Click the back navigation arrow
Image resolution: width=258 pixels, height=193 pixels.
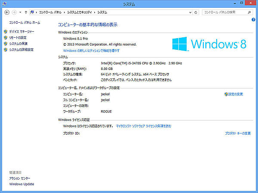(x=6, y=12)
